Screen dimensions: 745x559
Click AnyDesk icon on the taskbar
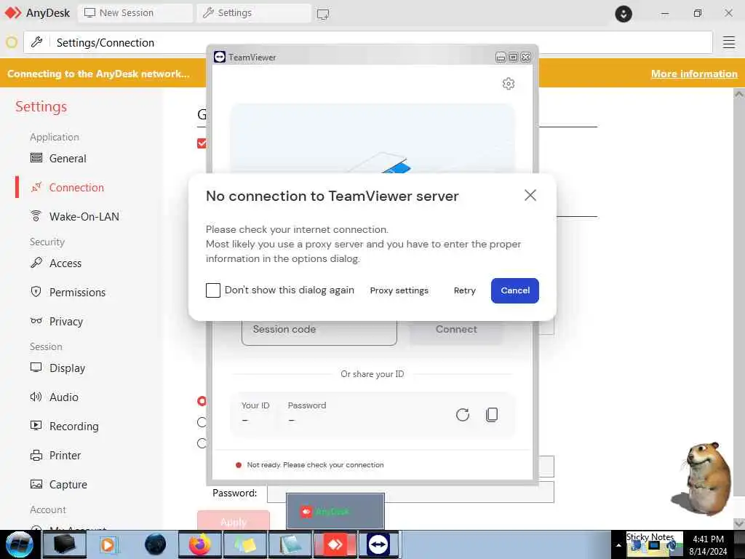click(335, 544)
